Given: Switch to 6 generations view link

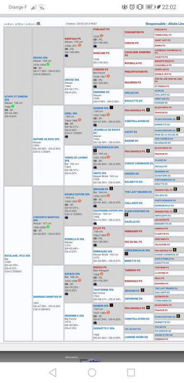Looking at the screenshot, I should 30,24.
